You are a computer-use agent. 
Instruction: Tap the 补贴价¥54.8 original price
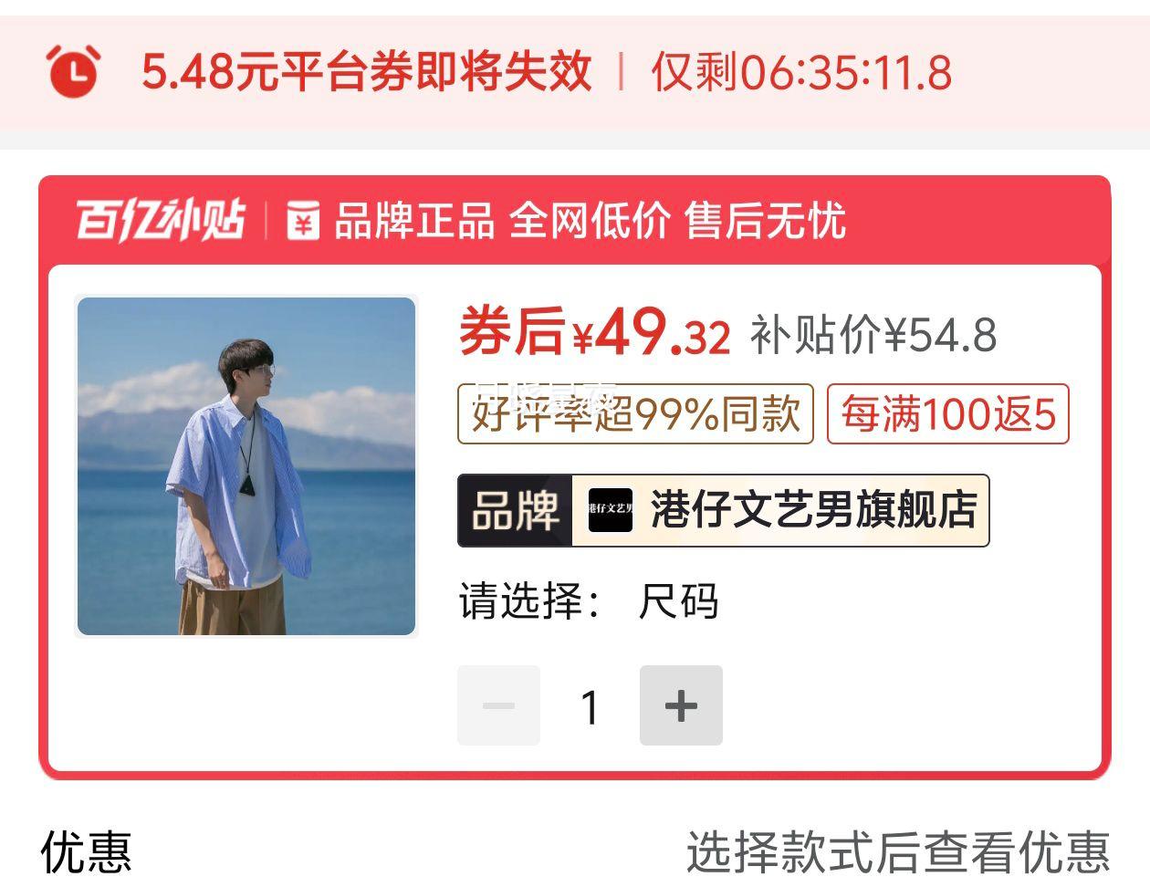click(873, 335)
